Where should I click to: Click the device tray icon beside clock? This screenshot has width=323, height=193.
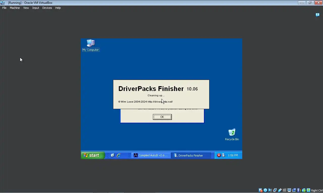tap(223, 155)
